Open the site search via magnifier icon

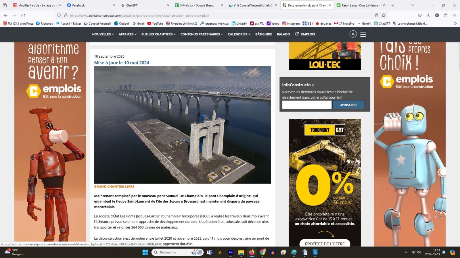(x=353, y=34)
